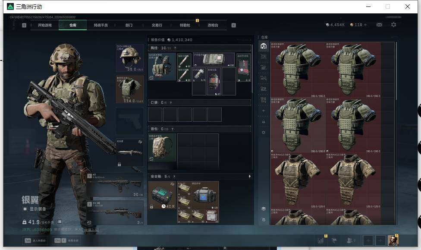
Task: Open the 开始游戏 tab
Action: pyautogui.click(x=44, y=25)
